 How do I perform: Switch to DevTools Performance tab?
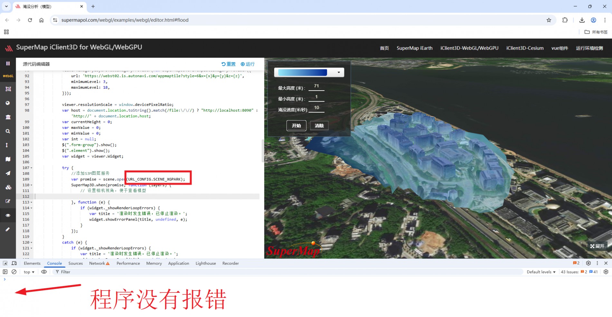[128, 263]
